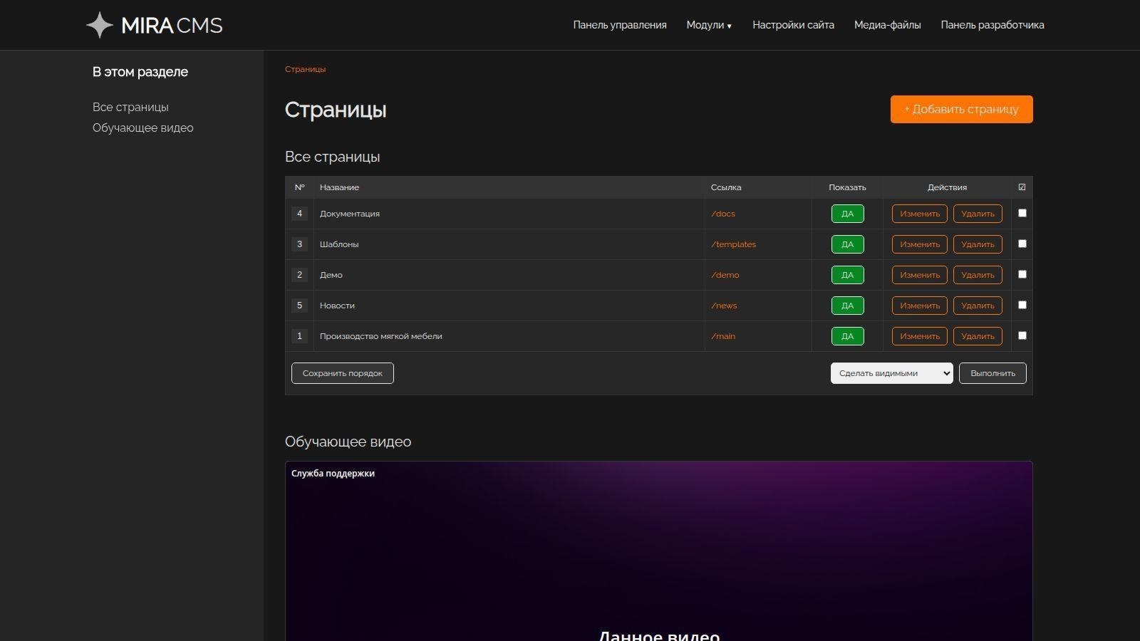Toggle the ДА visibility button for Демо
1140x641 pixels.
click(x=847, y=275)
